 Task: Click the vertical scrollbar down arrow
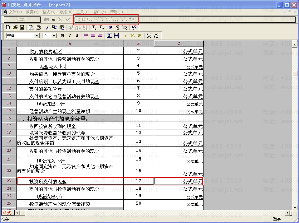295,208
